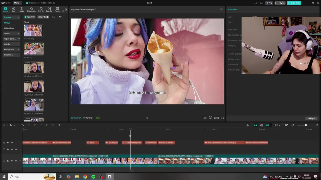
Task: Click the microphone voiceover icon
Action: 248,125
